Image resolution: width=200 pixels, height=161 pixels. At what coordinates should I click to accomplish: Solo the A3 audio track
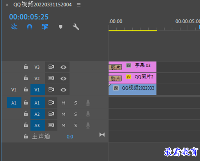tap(76, 126)
